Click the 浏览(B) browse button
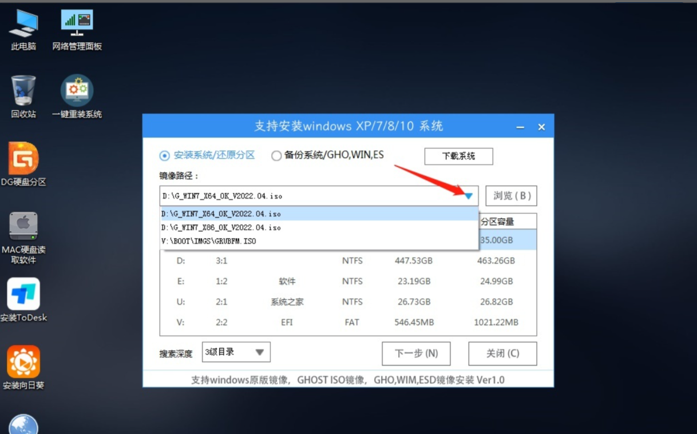697x434 pixels. coord(511,196)
